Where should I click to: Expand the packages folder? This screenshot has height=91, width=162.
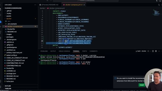tap(10, 37)
